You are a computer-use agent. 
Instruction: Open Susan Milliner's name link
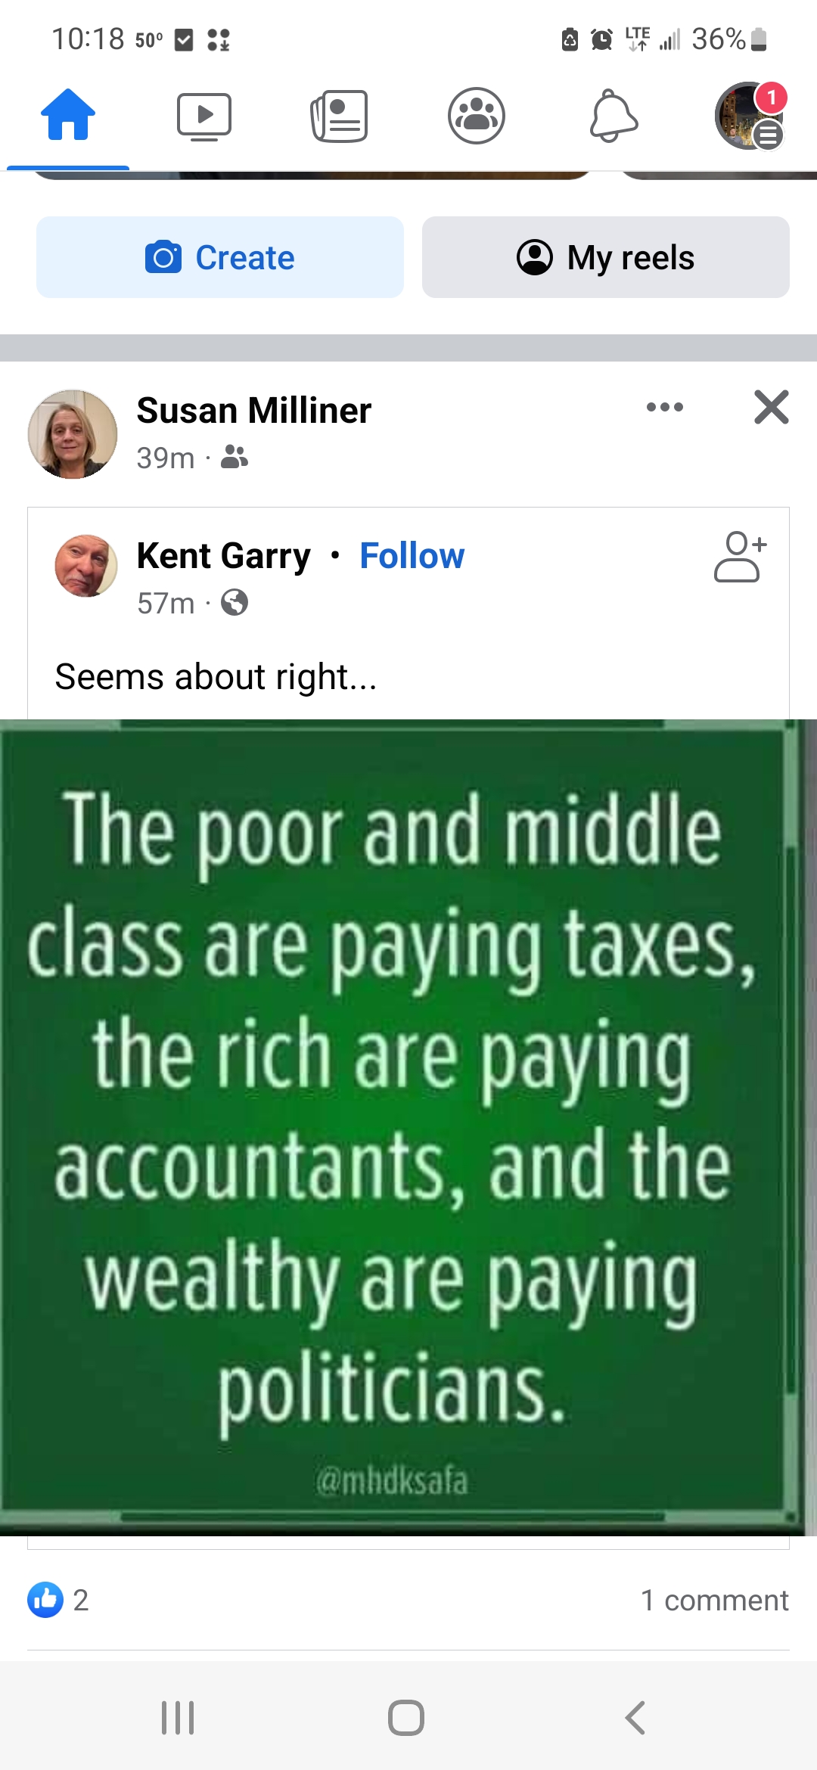[x=254, y=411]
